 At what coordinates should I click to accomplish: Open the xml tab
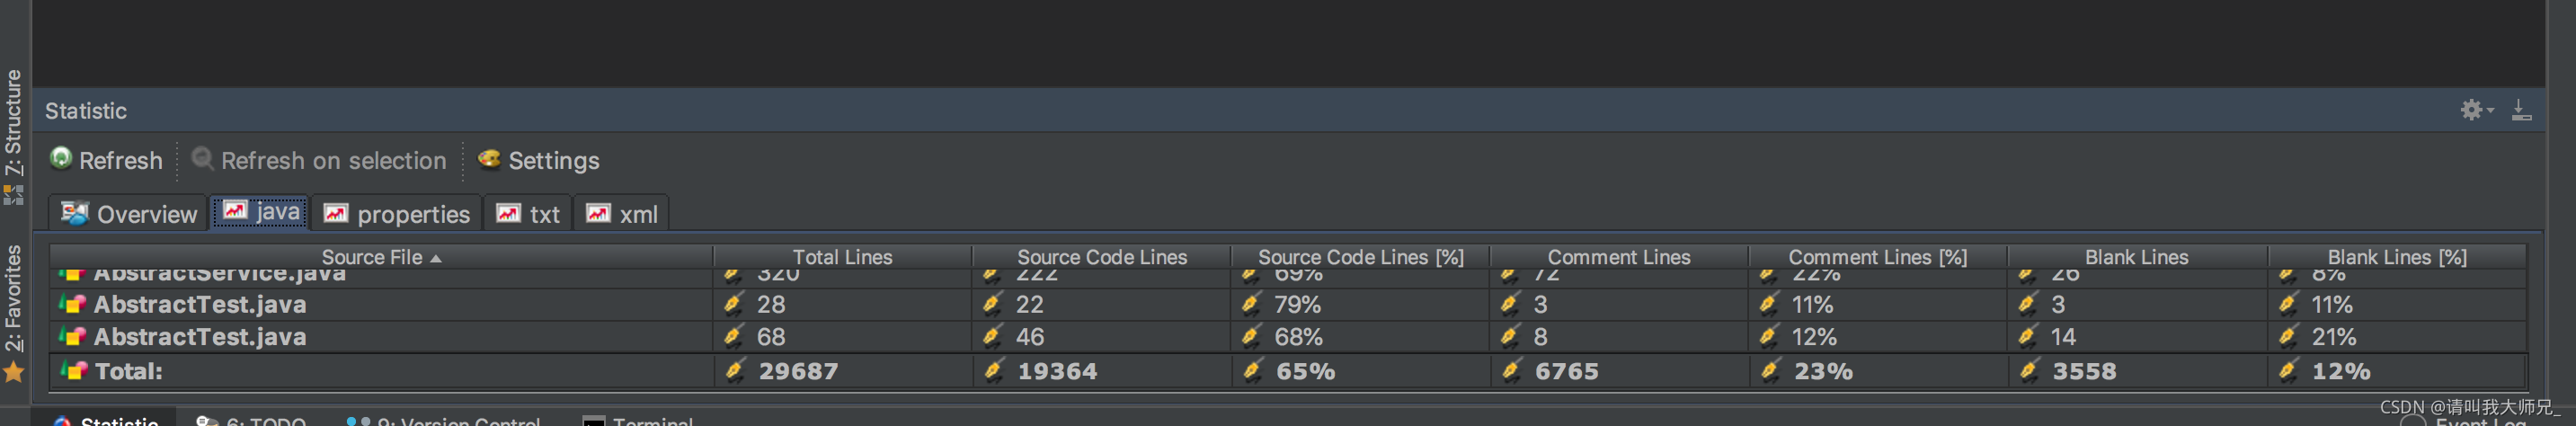point(621,214)
